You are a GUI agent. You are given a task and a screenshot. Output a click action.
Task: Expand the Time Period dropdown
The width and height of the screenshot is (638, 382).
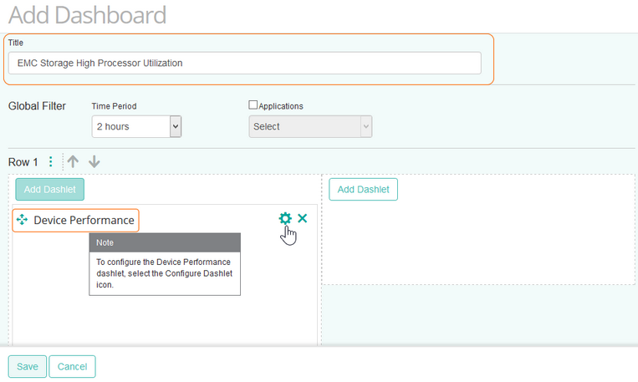136,126
